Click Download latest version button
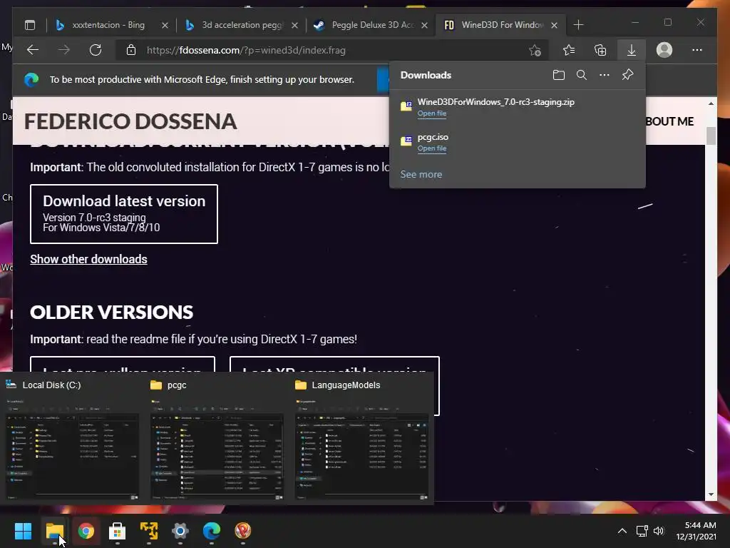This screenshot has height=548, width=730. pos(124,214)
